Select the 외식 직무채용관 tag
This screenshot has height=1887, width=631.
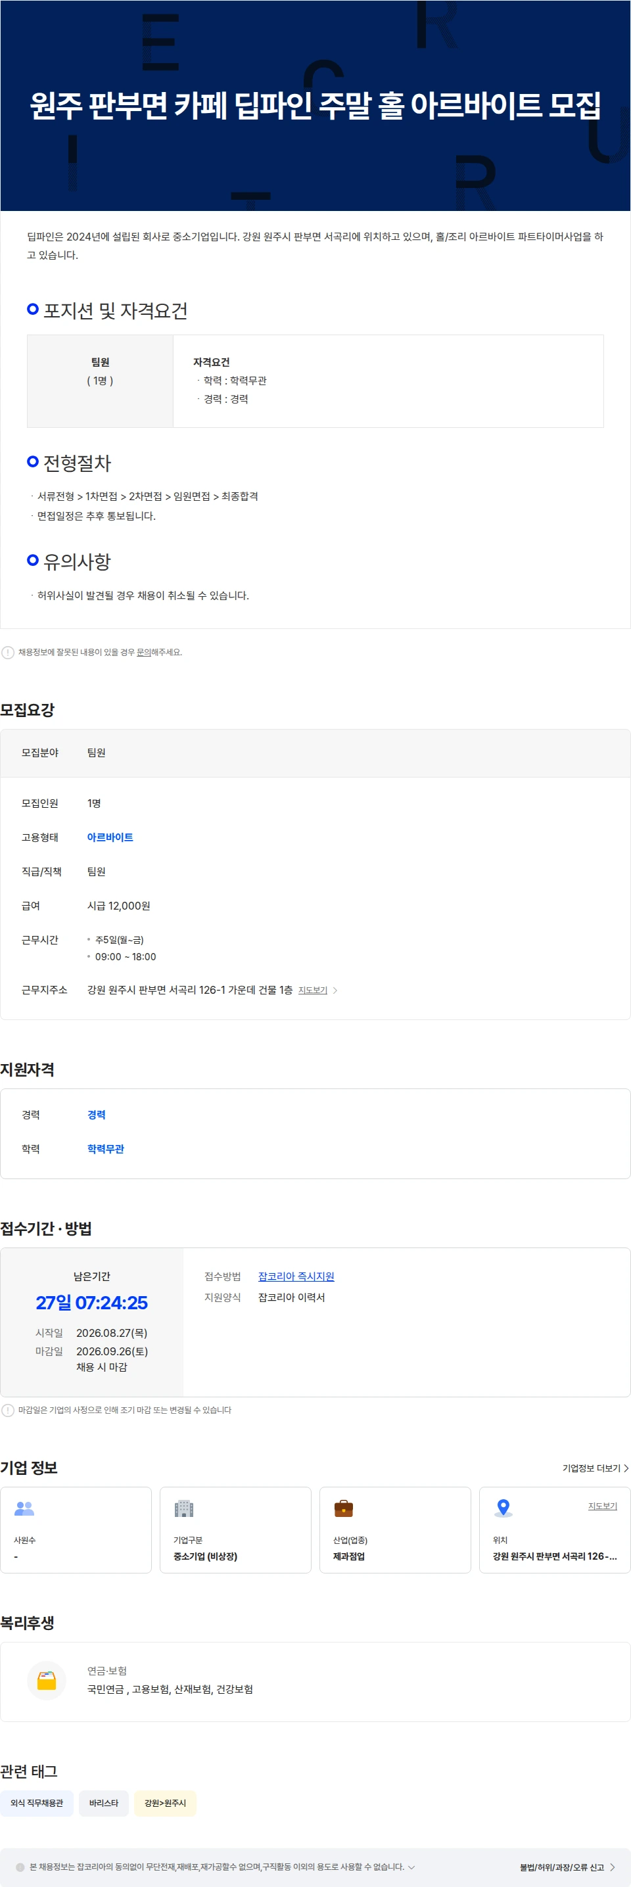point(37,1803)
